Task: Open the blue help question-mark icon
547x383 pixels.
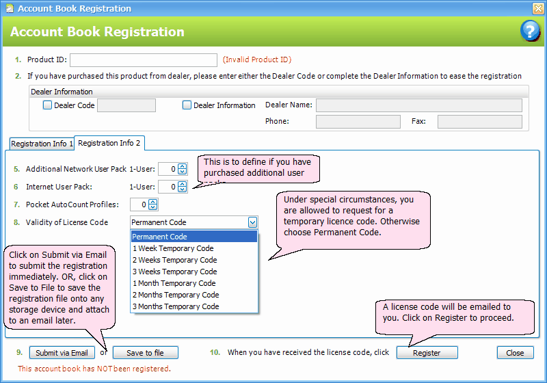Action: coord(530,31)
